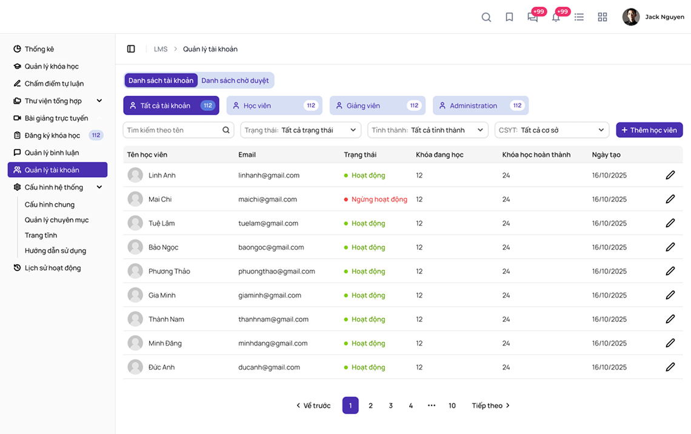Select the Giảng viên filter tab

[377, 105]
